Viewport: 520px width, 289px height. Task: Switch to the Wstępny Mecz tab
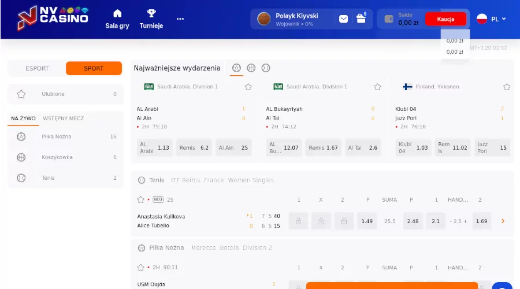point(64,118)
